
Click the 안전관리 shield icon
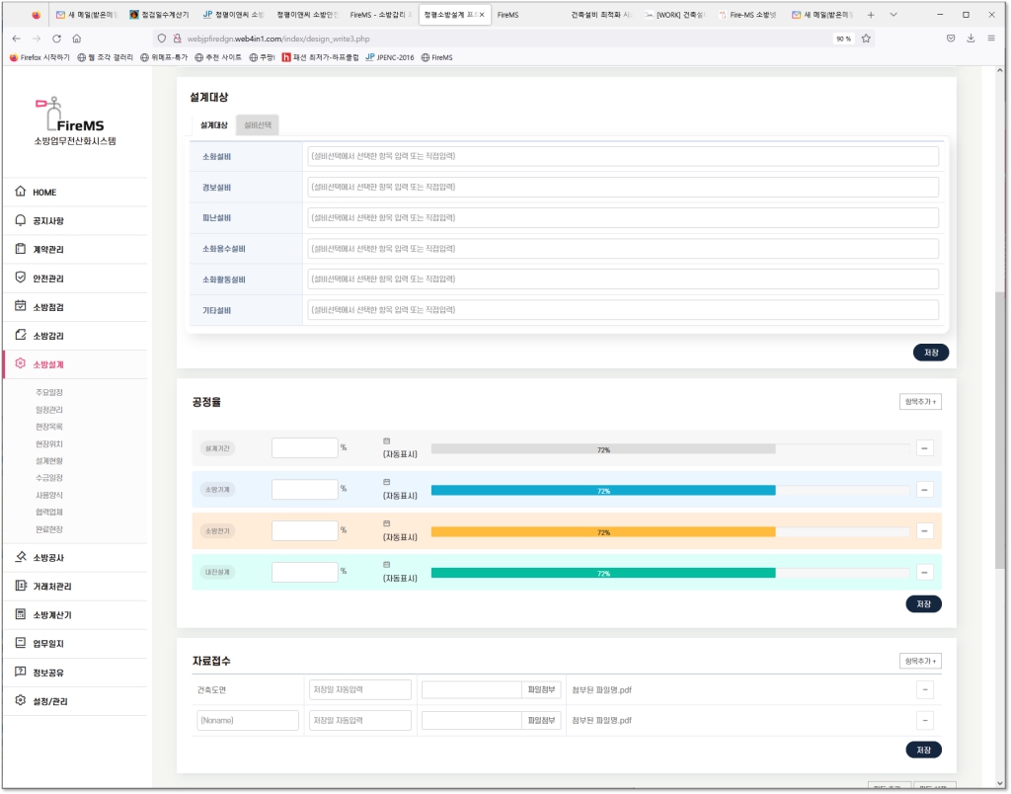click(21, 278)
